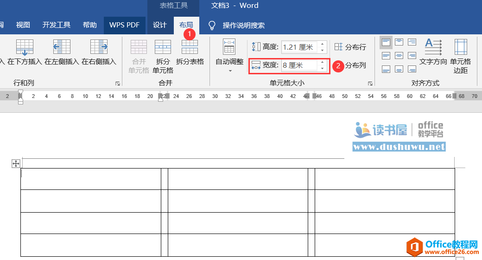This screenshot has height=260, width=482.
Task: Increase column width with up arrow
Action: (322, 62)
